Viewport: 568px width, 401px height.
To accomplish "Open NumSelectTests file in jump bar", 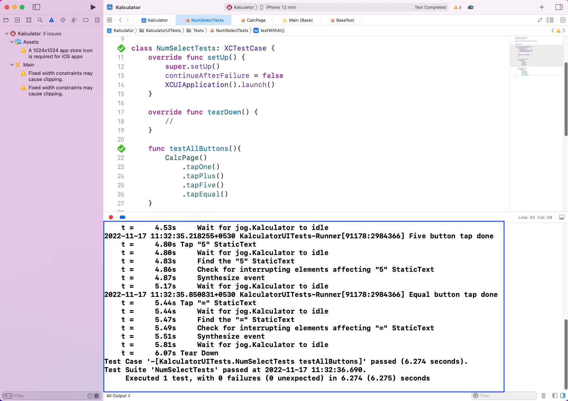I will (x=229, y=30).
